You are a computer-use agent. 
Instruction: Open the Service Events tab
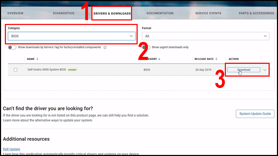pyautogui.click(x=208, y=13)
